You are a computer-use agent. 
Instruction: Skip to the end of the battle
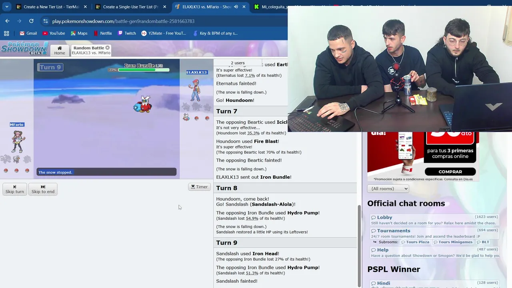pos(43,189)
